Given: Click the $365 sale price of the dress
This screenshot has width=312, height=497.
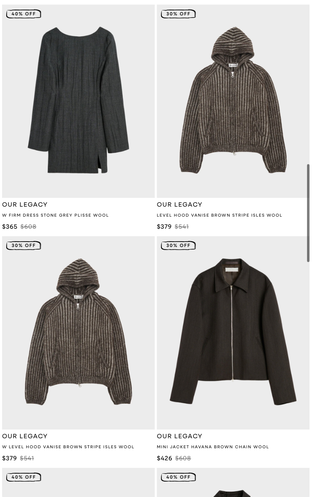Looking at the screenshot, I should point(10,227).
